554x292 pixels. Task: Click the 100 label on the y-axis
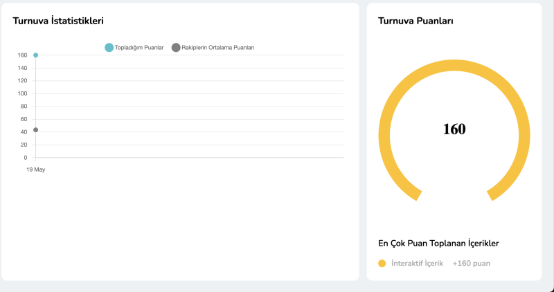(23, 93)
